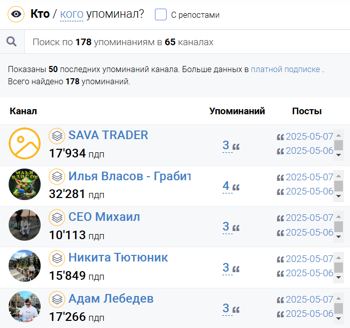Click the Канал column header
Viewport: 350px width, 328px height.
pyautogui.click(x=23, y=111)
